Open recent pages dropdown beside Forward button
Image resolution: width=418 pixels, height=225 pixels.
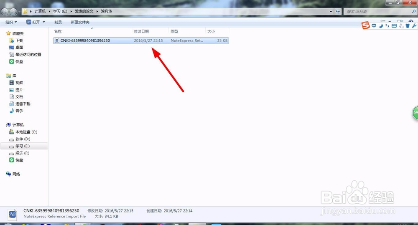click(19, 11)
